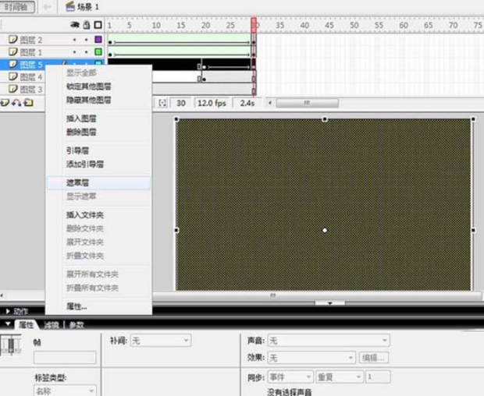Choose 添加引导层 from the context menu
484x396 pixels.
(x=85, y=164)
